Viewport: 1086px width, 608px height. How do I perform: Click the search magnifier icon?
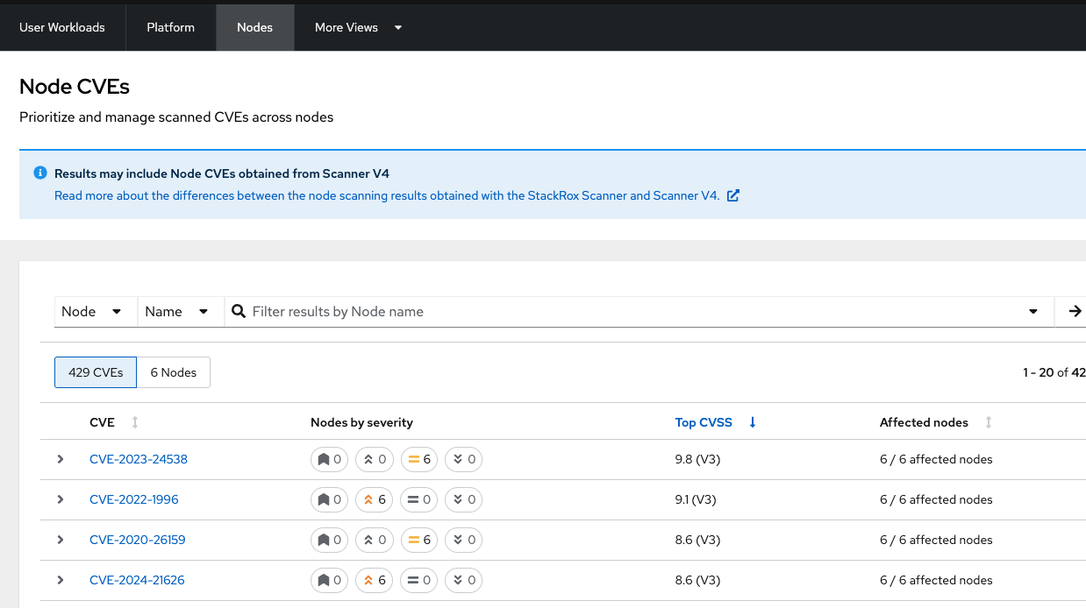point(239,311)
